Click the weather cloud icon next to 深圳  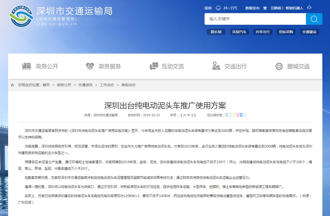(218, 7)
